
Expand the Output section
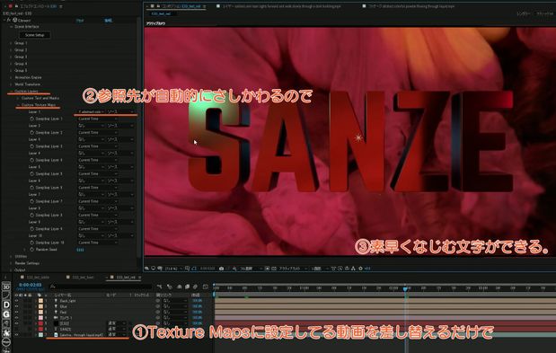[x=11, y=269]
